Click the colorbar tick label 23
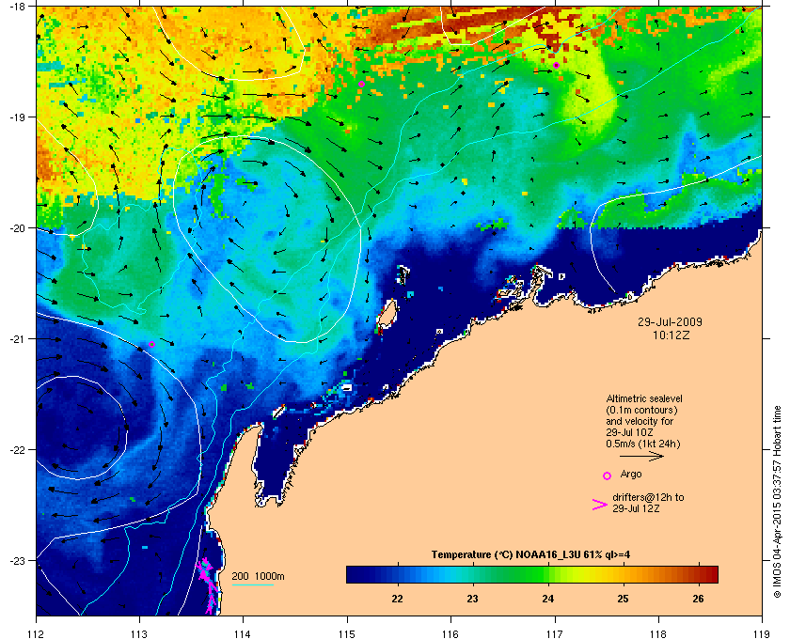Image resolution: width=790 pixels, height=639 pixels. click(472, 599)
